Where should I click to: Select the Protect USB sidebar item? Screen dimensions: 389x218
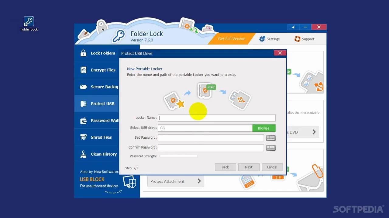coord(97,104)
